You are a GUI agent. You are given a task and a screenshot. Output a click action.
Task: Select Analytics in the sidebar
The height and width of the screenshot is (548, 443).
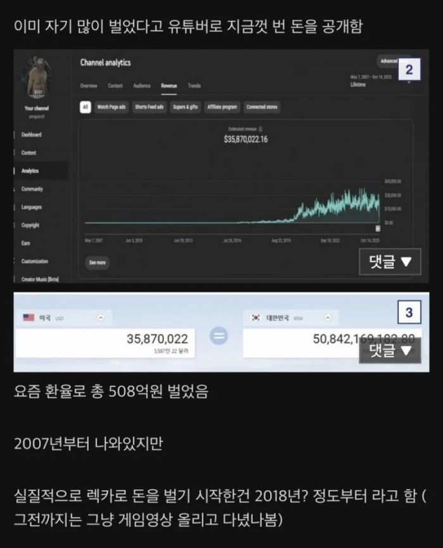coord(30,171)
